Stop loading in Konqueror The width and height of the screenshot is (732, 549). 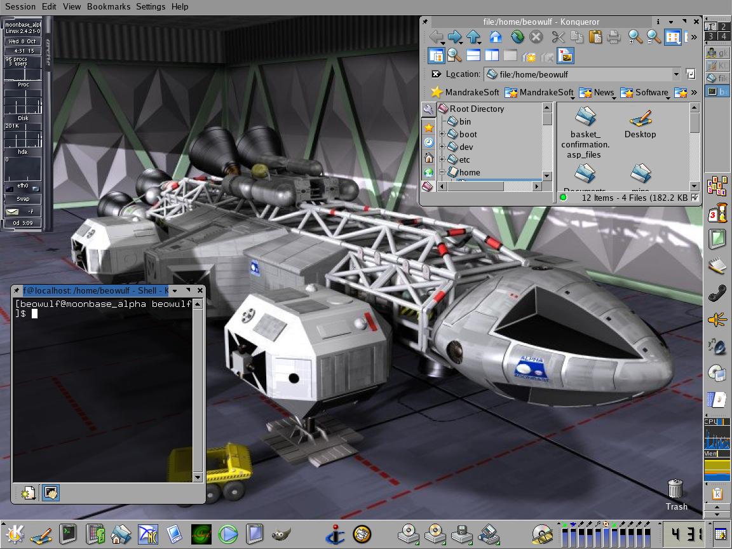point(536,37)
